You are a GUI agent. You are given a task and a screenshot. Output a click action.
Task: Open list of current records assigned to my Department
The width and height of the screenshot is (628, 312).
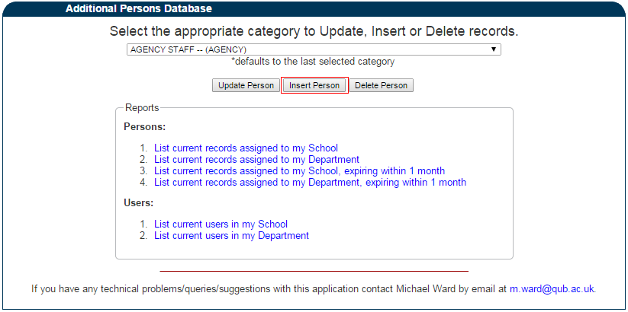(x=256, y=159)
